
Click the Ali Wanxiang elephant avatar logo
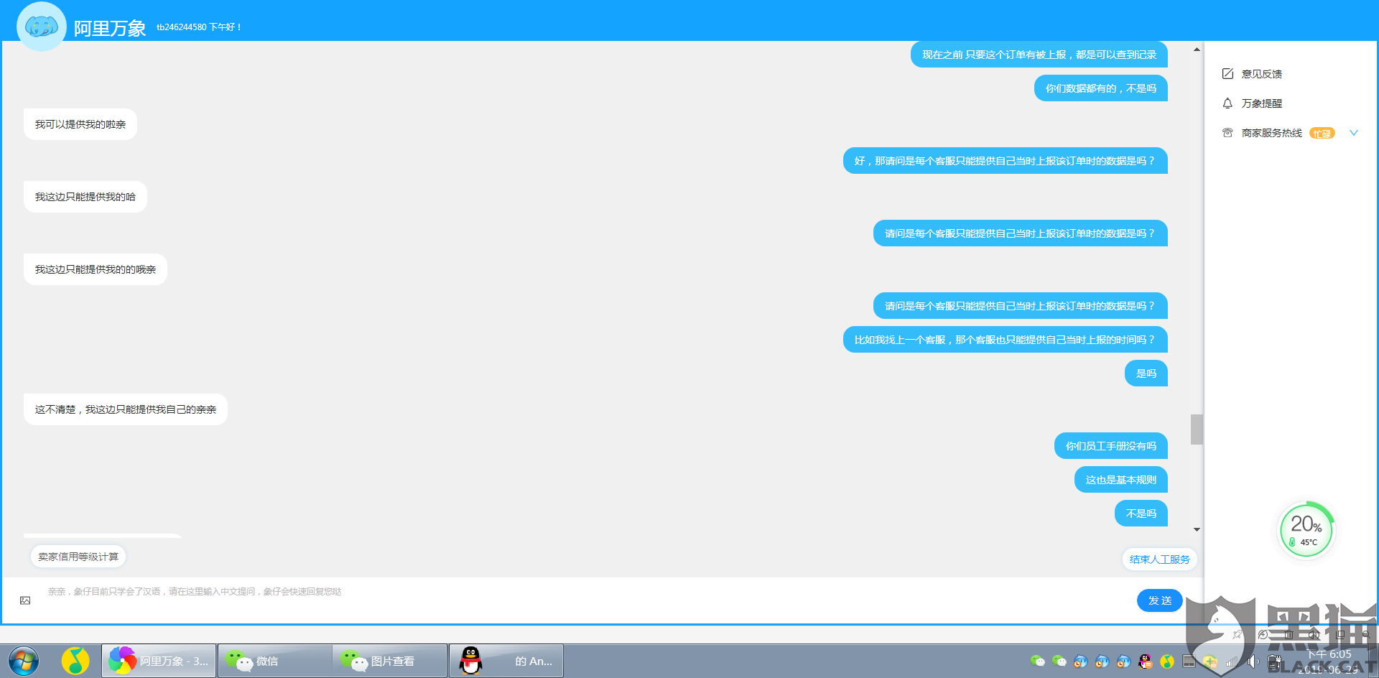(x=42, y=27)
